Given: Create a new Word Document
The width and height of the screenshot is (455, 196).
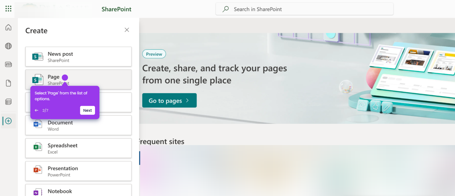Looking at the screenshot, I should (78, 125).
